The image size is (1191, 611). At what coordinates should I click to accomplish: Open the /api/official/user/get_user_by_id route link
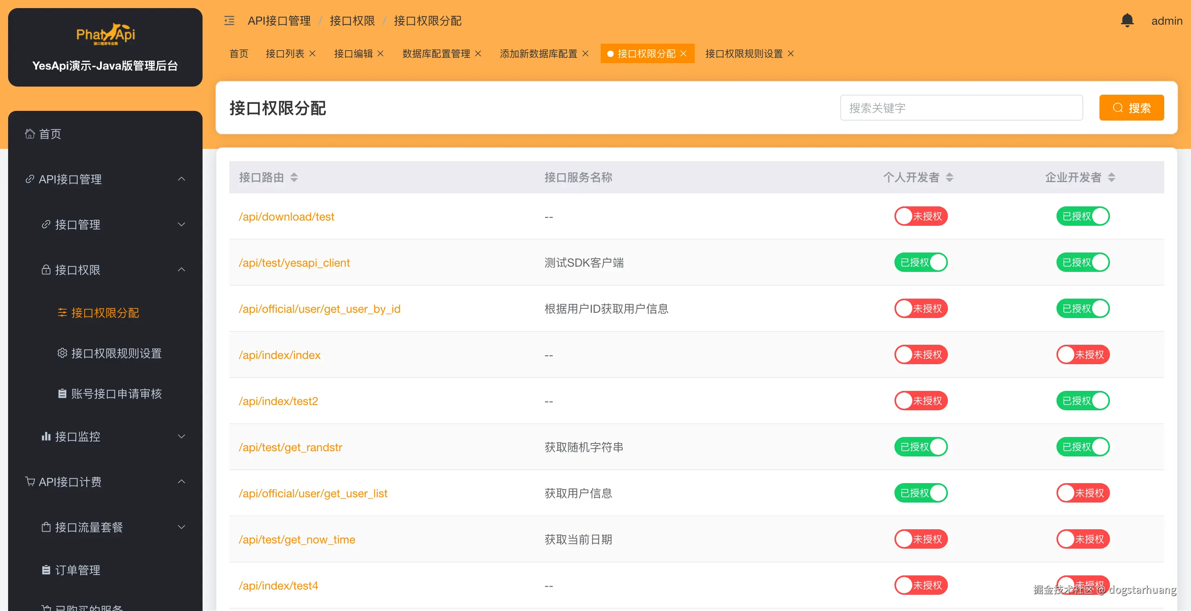[319, 308]
